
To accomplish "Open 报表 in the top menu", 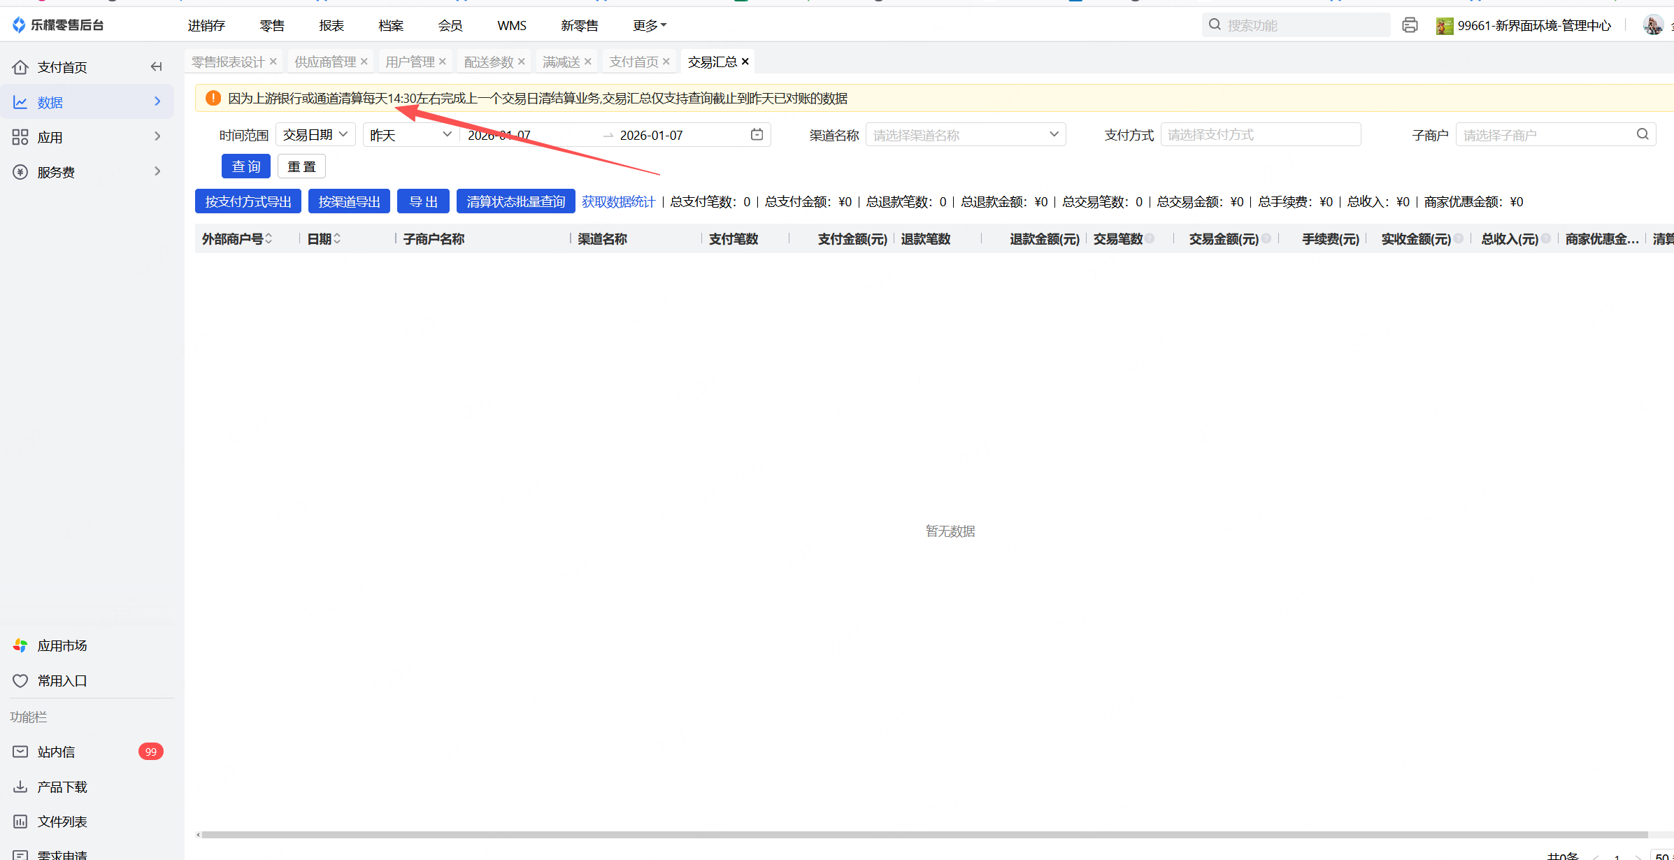I will point(331,25).
